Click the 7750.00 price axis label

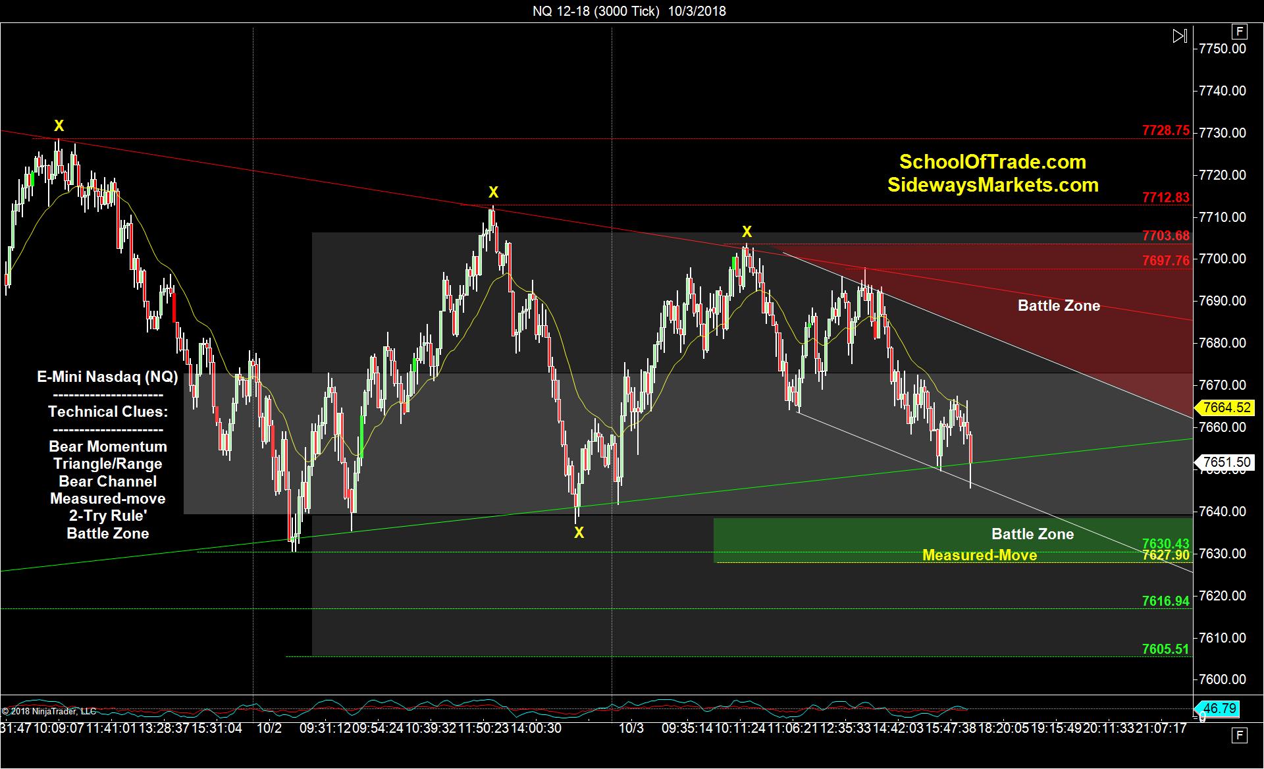1223,49
